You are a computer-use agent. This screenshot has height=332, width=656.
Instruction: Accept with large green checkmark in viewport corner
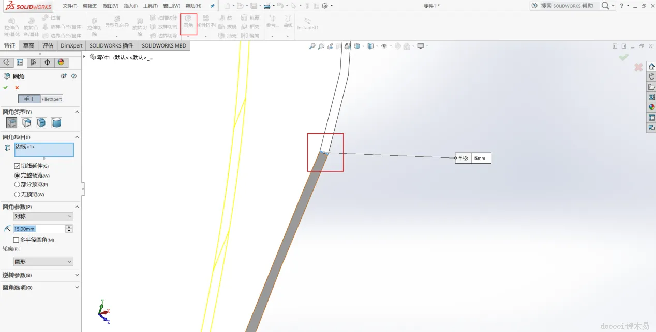tap(624, 57)
